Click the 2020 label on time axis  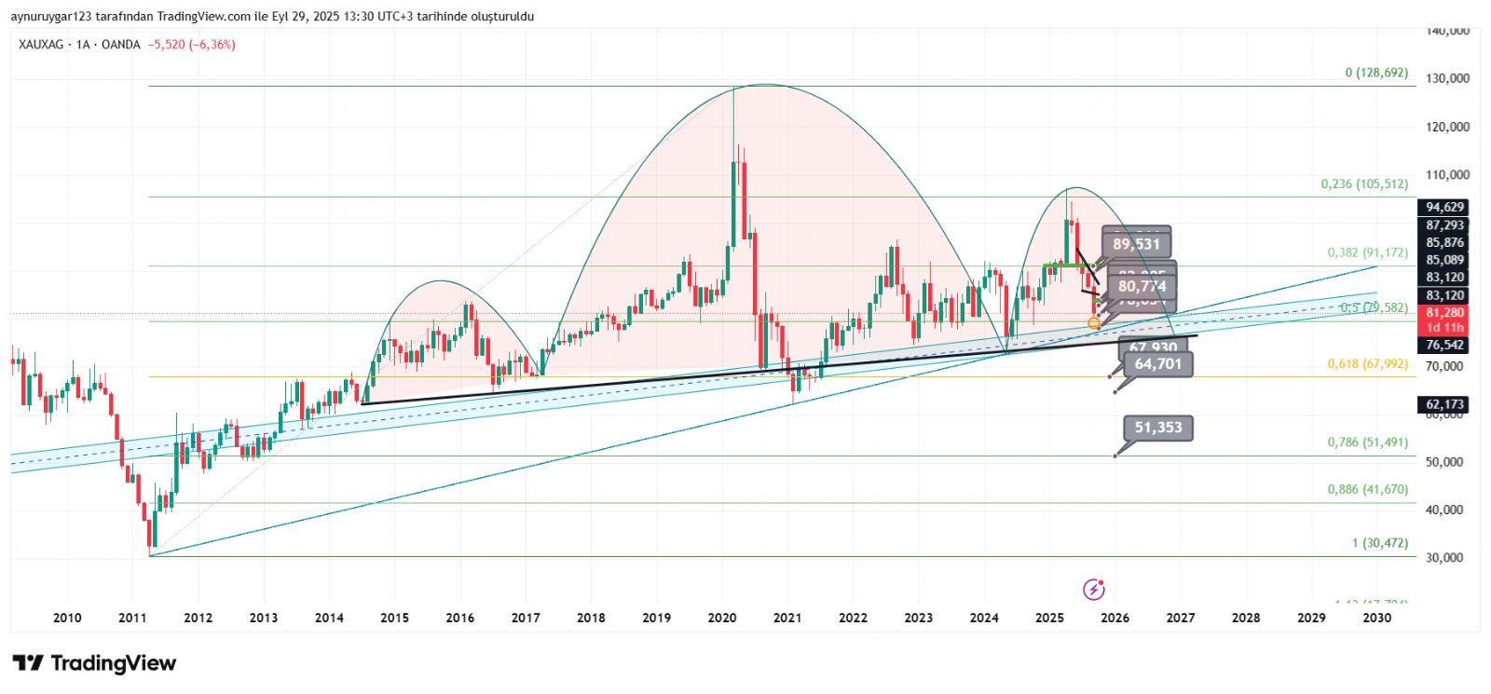coord(721,618)
